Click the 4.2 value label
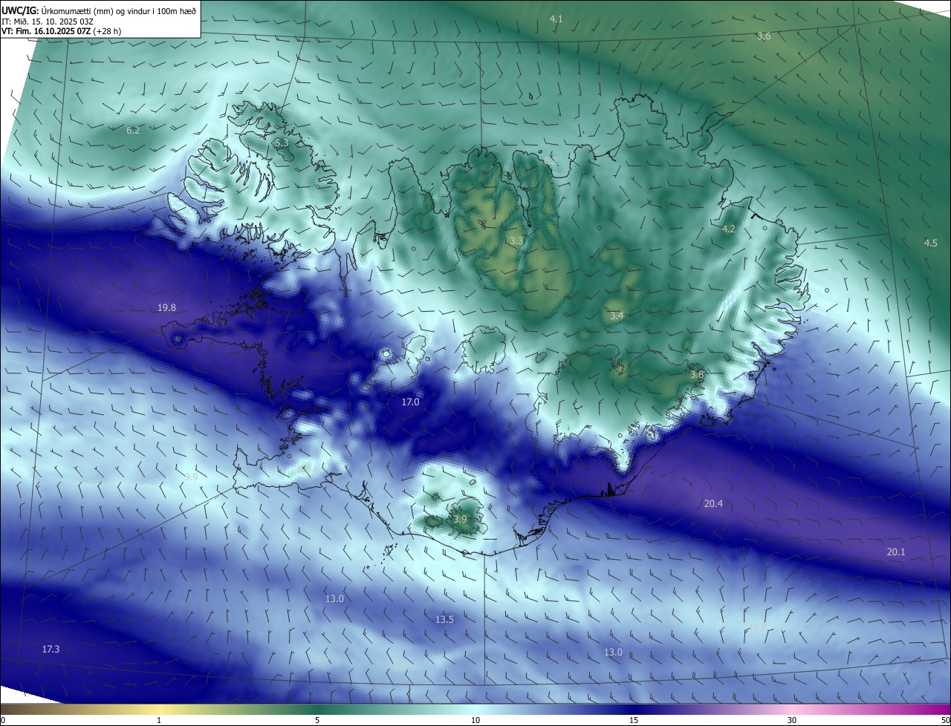The image size is (951, 726). tap(729, 229)
